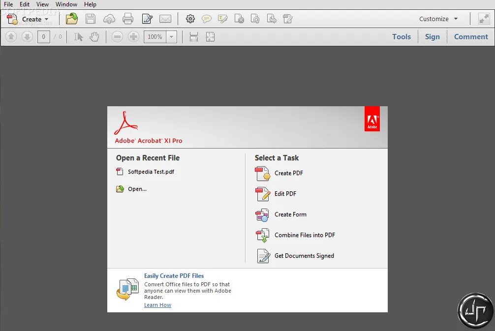Open the Window menu
495x331 pixels.
(66, 4)
